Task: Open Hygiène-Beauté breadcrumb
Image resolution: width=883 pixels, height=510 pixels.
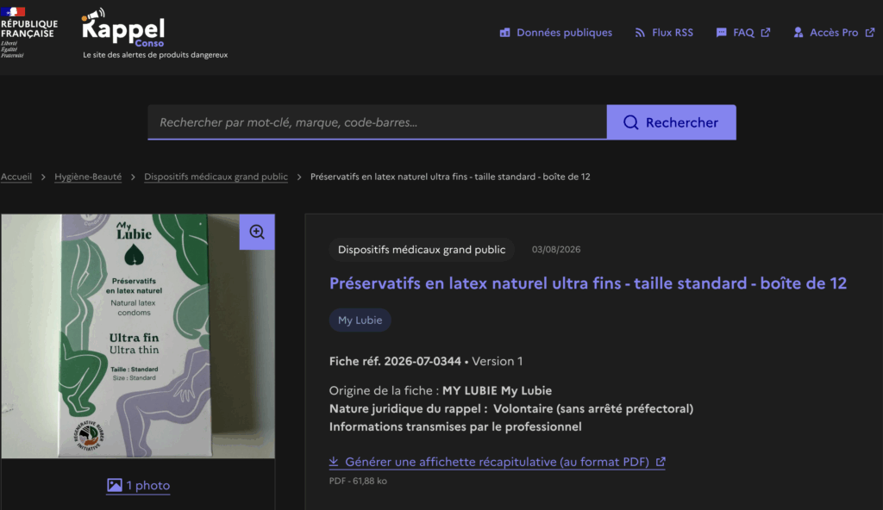Action: (88, 177)
